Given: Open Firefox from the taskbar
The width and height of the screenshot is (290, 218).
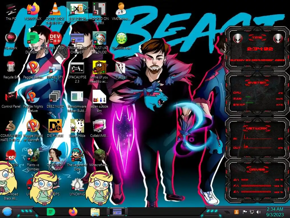Looking at the screenshot, I should [x=73, y=212].
